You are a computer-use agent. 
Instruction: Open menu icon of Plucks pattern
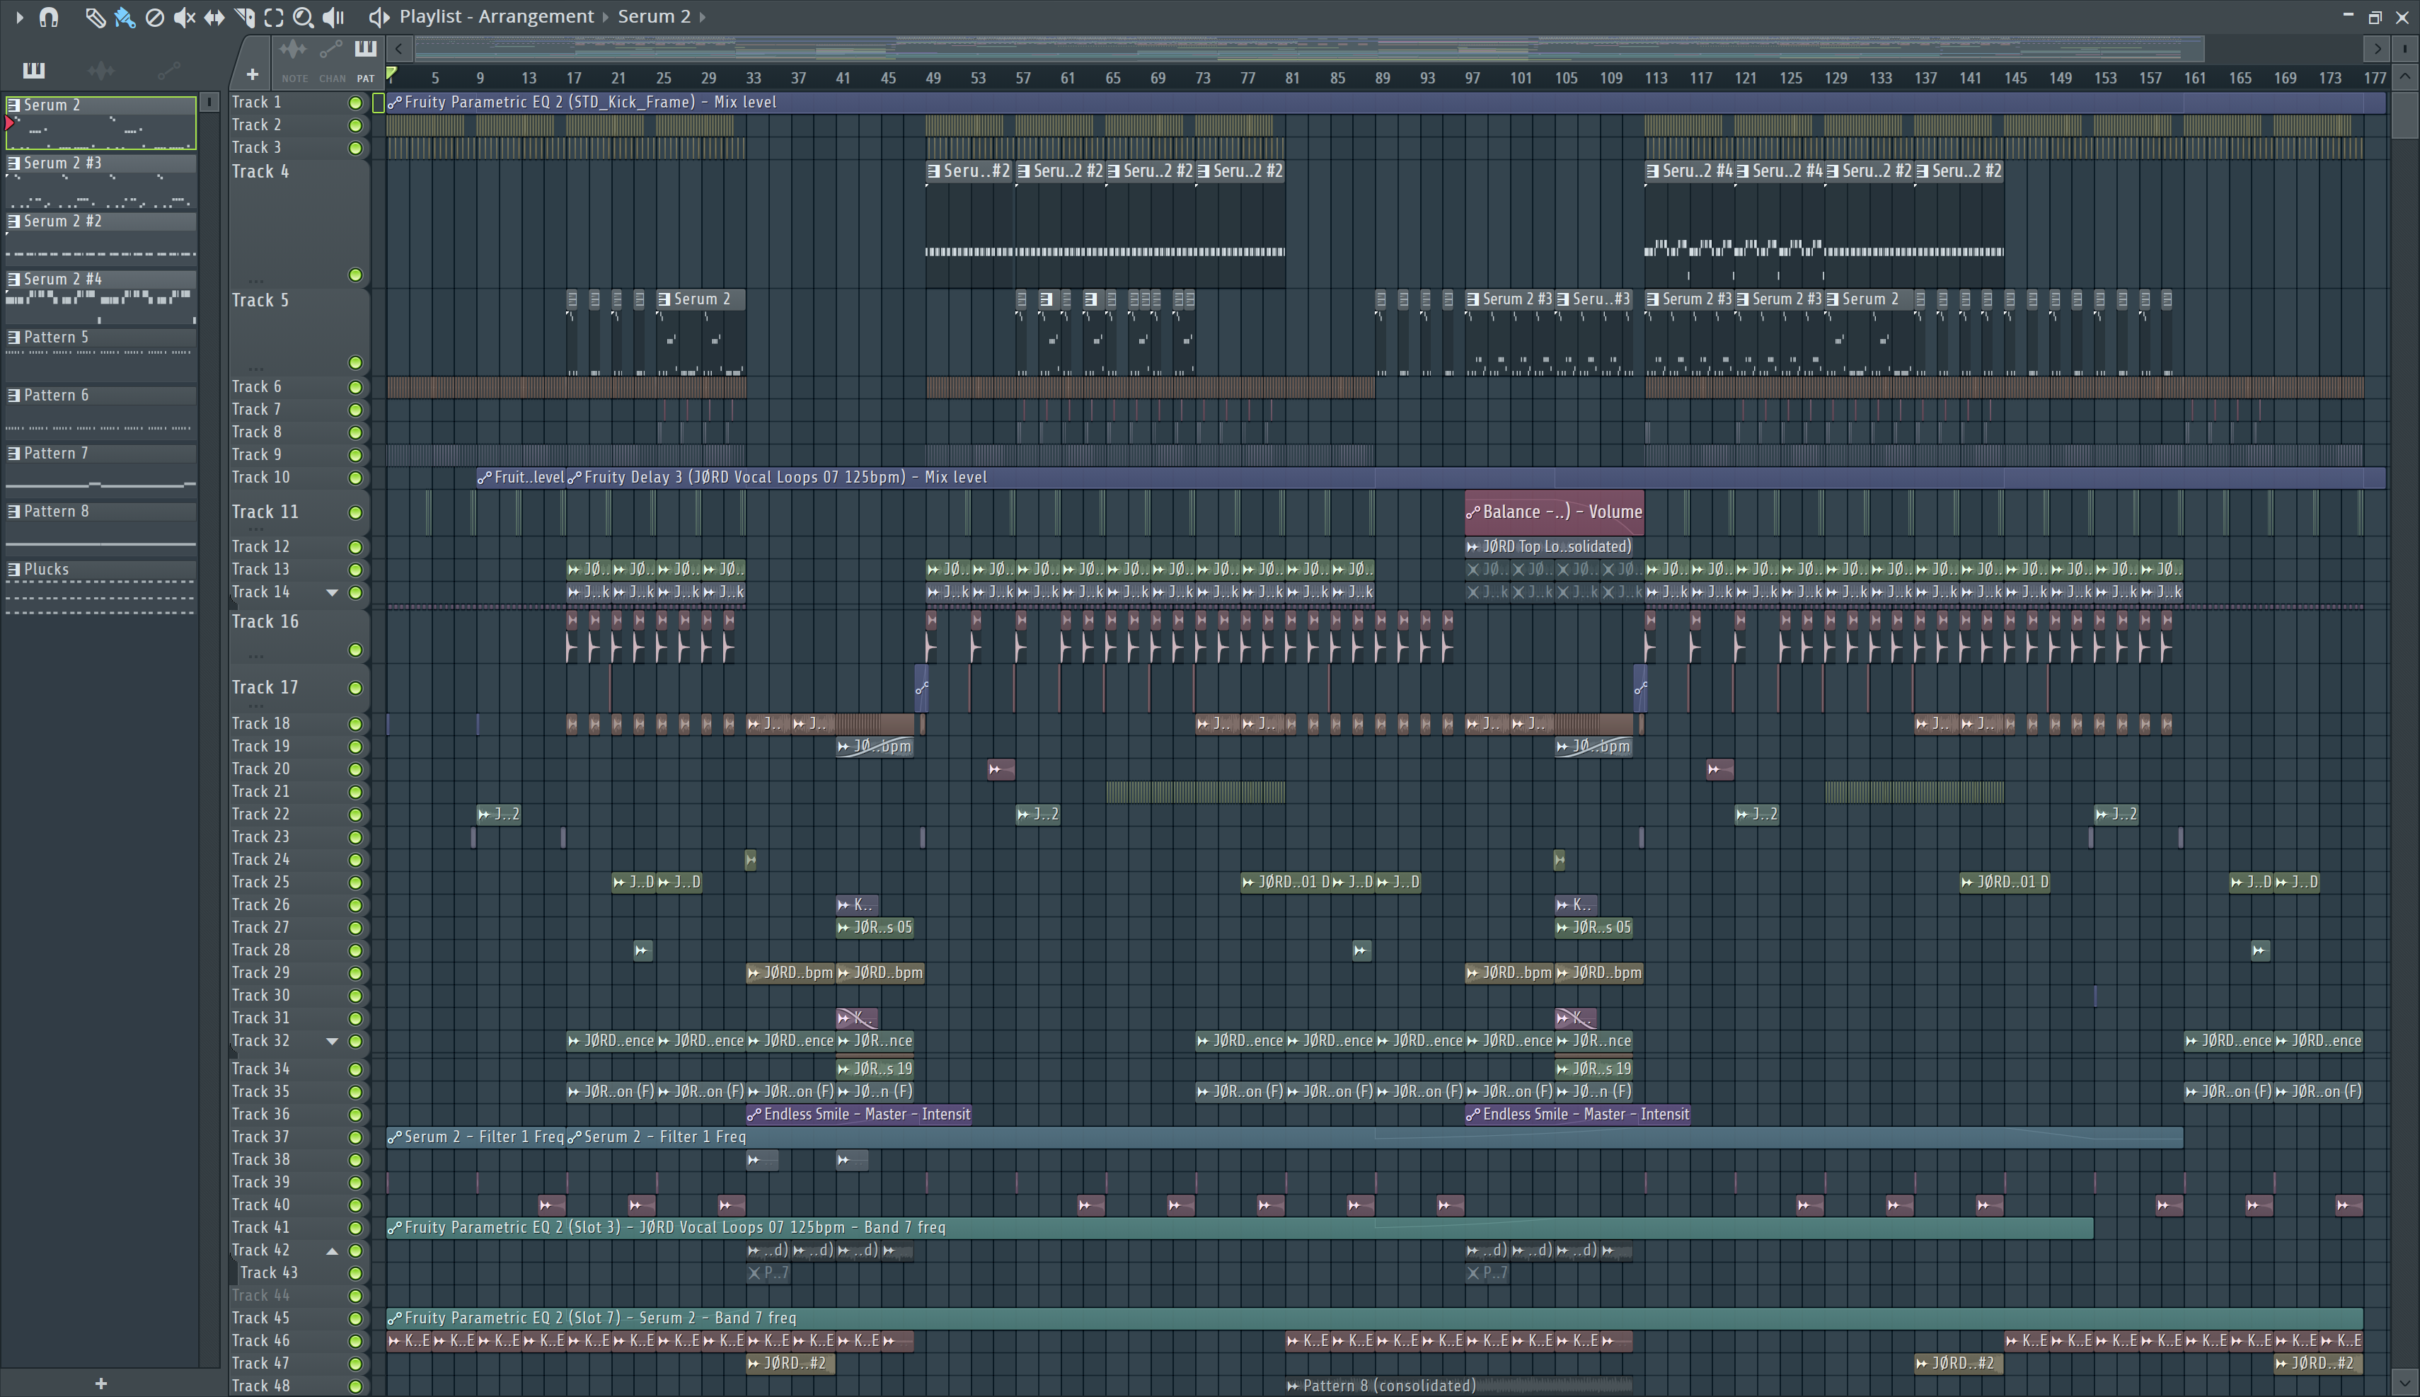(x=13, y=569)
